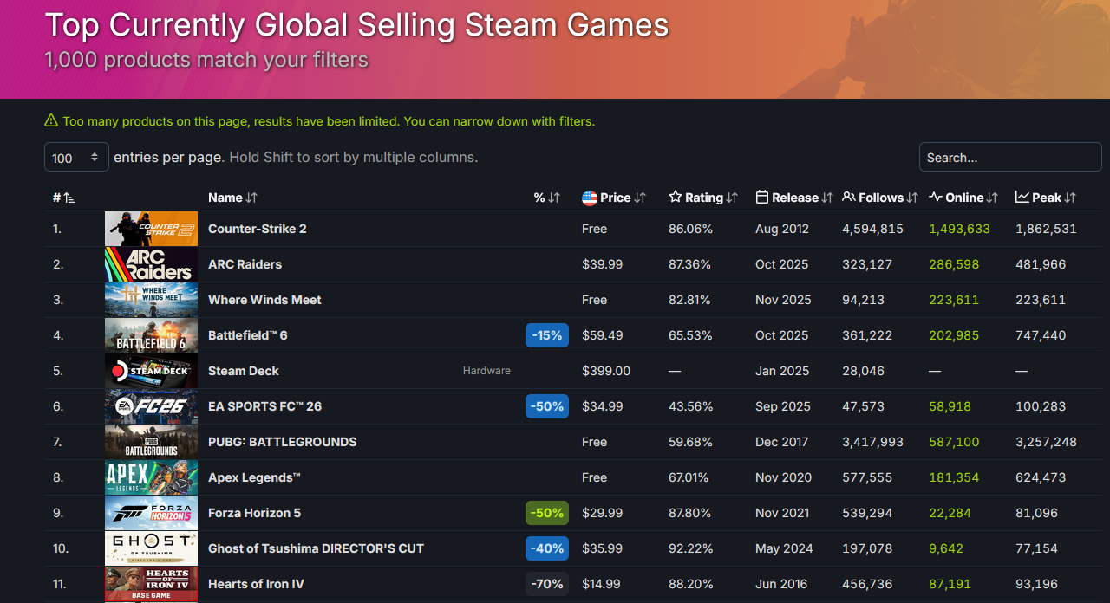The image size is (1110, 603).
Task: Open Ghost of Tsushima thumbnail image
Action: pos(151,548)
